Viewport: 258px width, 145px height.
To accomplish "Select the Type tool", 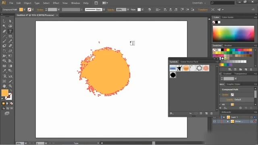I will point(10,31).
